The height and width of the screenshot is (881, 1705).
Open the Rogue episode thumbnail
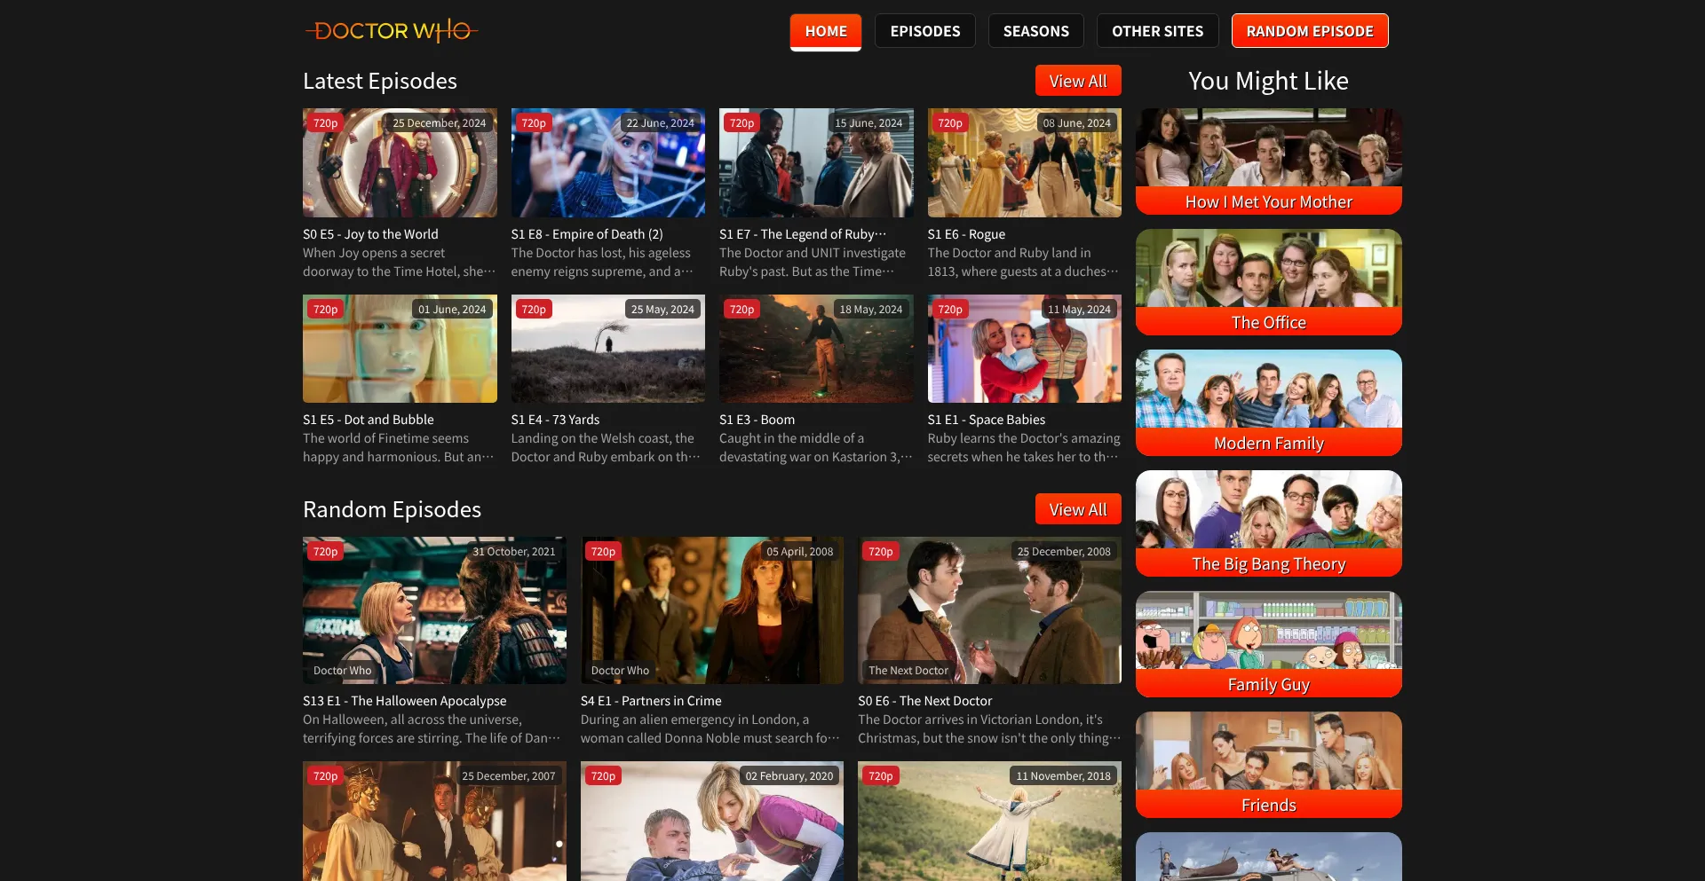pyautogui.click(x=1025, y=162)
